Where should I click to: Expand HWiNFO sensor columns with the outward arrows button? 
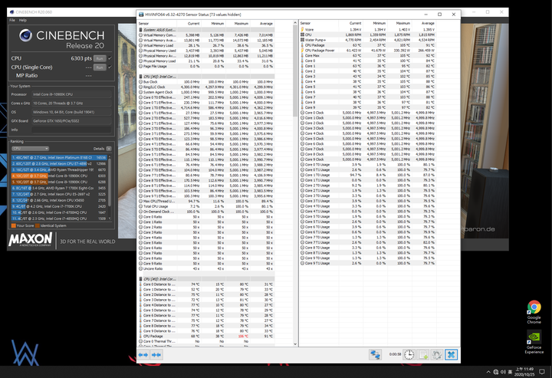(143, 355)
